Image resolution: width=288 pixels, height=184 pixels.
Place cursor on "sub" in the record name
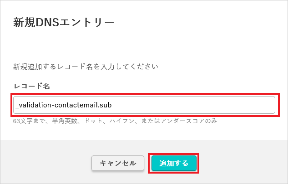106,105
